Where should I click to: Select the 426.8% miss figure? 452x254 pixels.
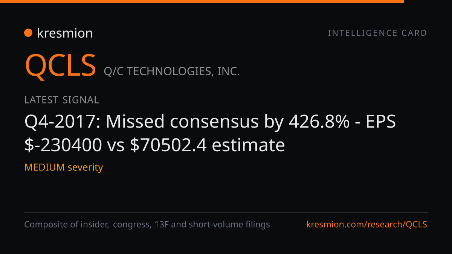319,122
